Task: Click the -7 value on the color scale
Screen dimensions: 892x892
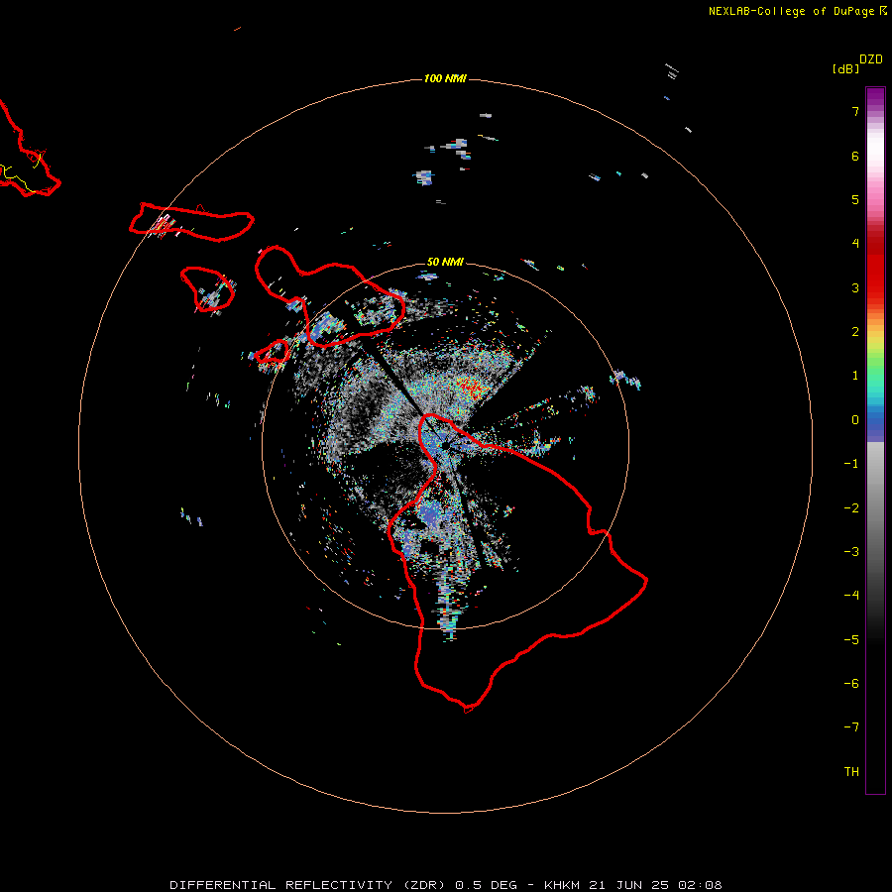Action: (x=851, y=727)
